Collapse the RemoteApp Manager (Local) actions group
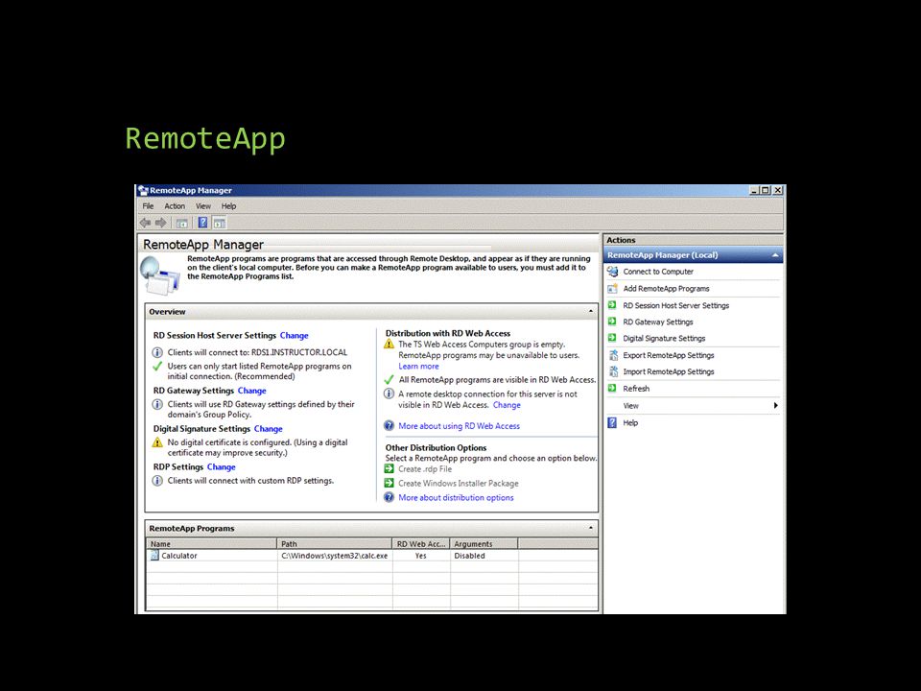 775,255
